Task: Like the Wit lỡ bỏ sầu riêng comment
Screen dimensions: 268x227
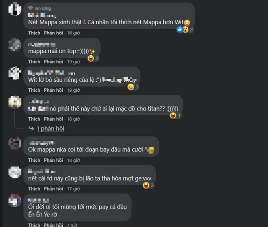Action: point(34,90)
